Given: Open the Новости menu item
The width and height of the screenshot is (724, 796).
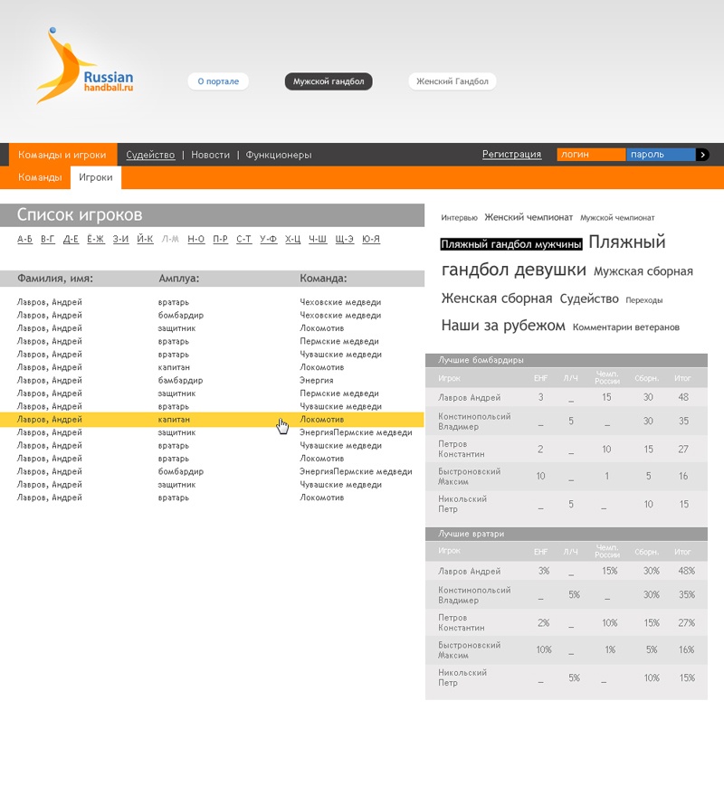Looking at the screenshot, I should coord(210,155).
